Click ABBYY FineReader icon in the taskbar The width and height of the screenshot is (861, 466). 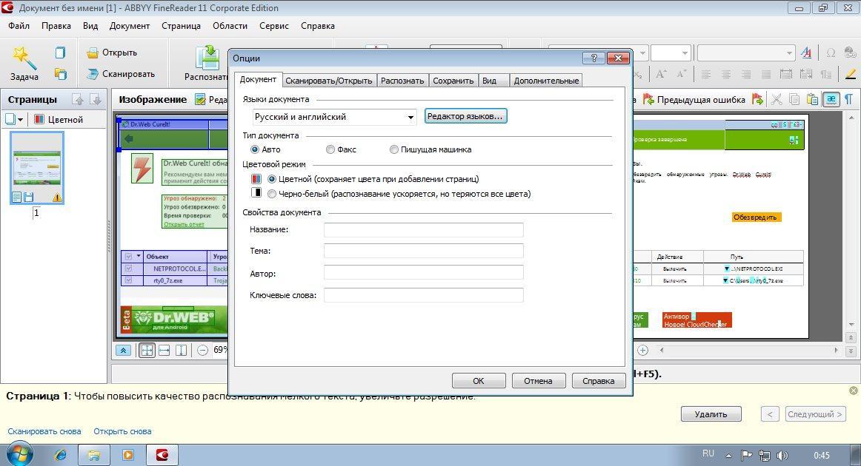click(162, 455)
